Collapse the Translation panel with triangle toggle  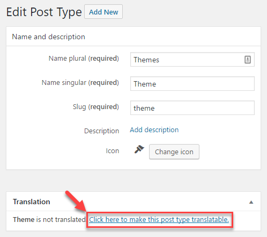pyautogui.click(x=251, y=202)
